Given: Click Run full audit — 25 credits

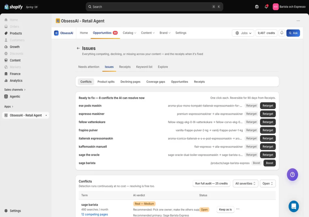Looking at the screenshot, I should point(212,184).
